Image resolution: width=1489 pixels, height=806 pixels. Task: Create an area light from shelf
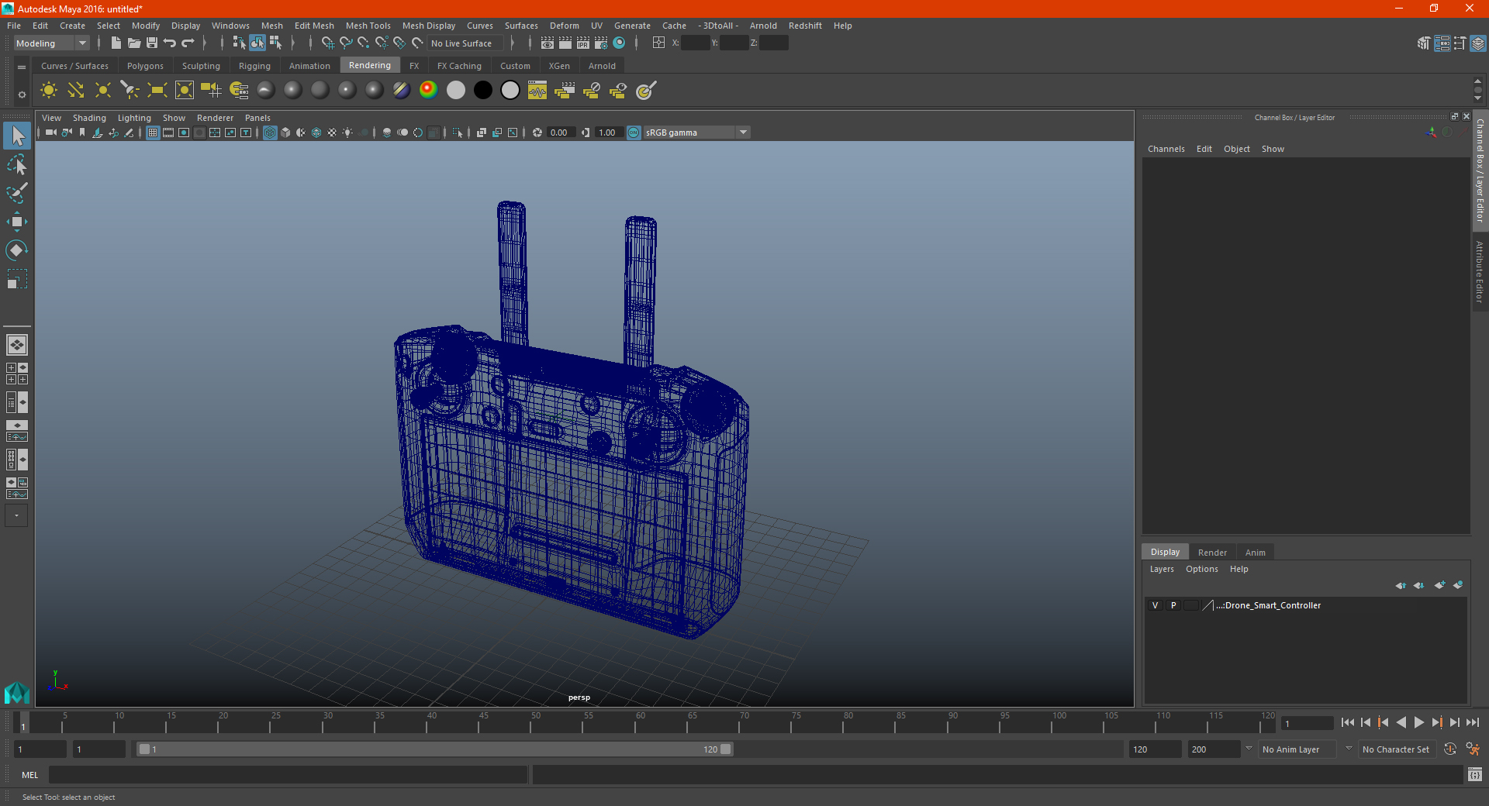coord(157,91)
